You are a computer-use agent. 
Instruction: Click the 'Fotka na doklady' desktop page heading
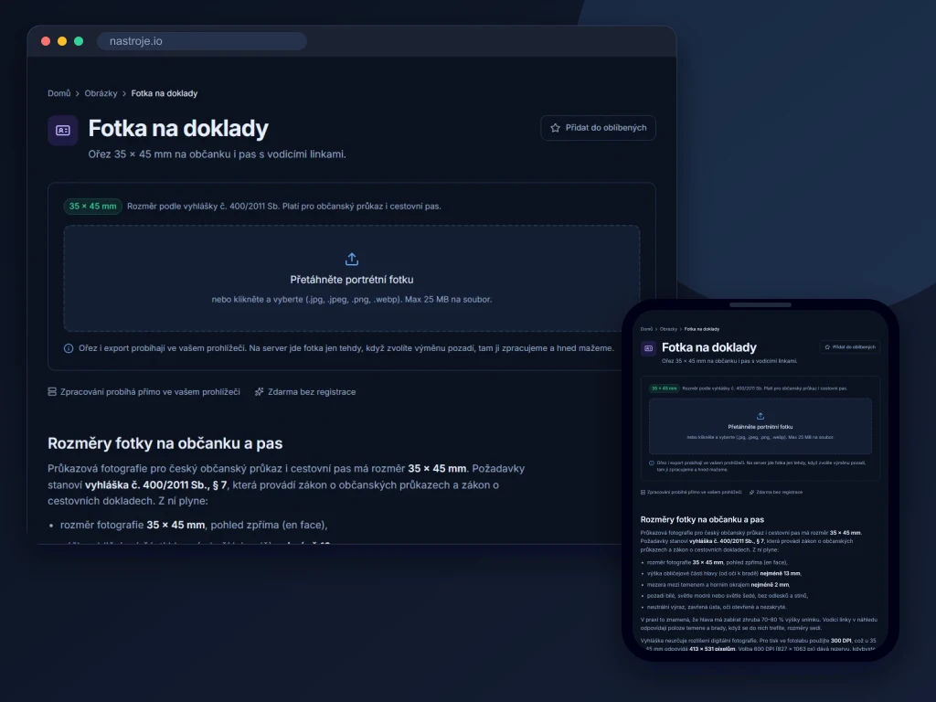(x=178, y=128)
